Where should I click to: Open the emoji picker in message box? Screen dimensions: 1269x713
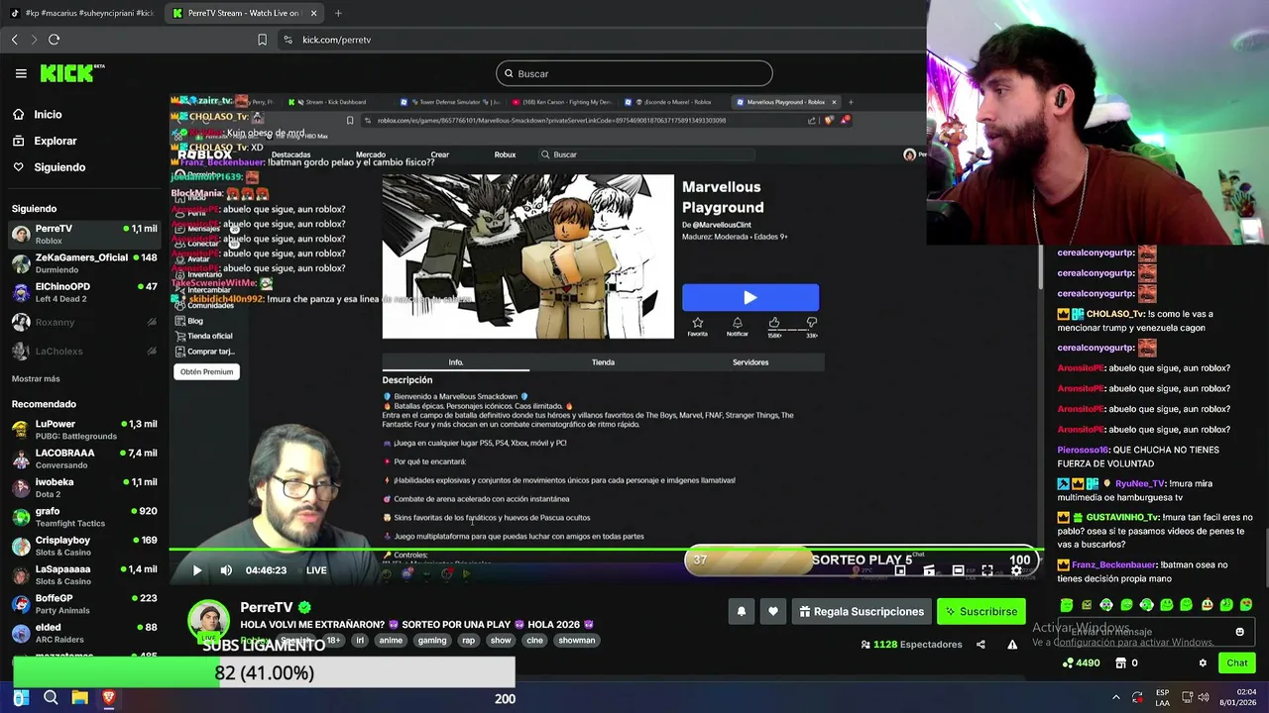tap(1239, 632)
